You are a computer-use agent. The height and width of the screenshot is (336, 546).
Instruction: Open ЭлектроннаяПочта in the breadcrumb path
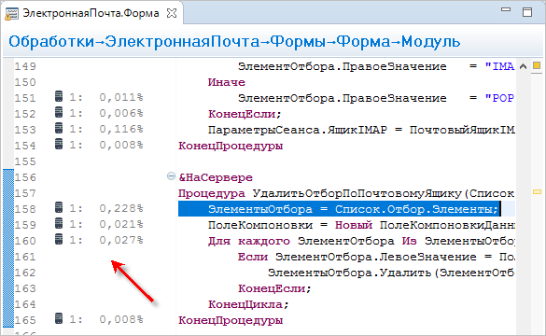182,42
